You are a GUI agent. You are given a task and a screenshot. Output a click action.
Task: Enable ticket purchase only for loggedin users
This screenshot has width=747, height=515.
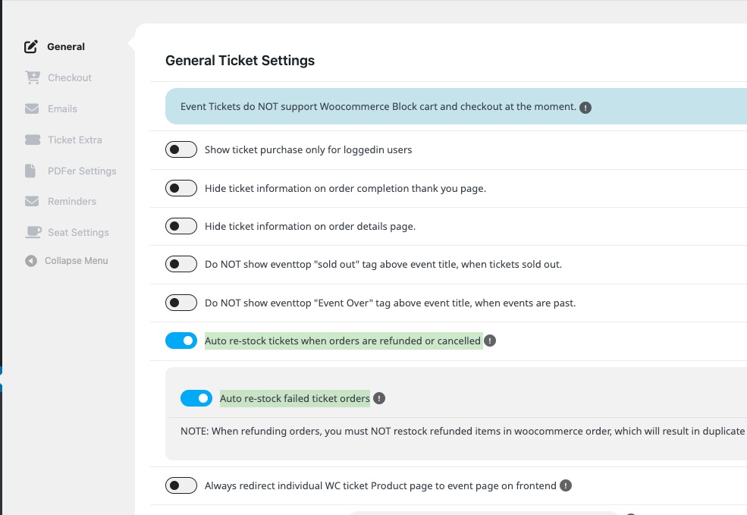(181, 149)
